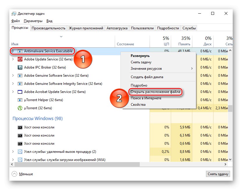Click the µTorrent Helper process icon
Screen dimensions: 242x190
click(x=20, y=100)
